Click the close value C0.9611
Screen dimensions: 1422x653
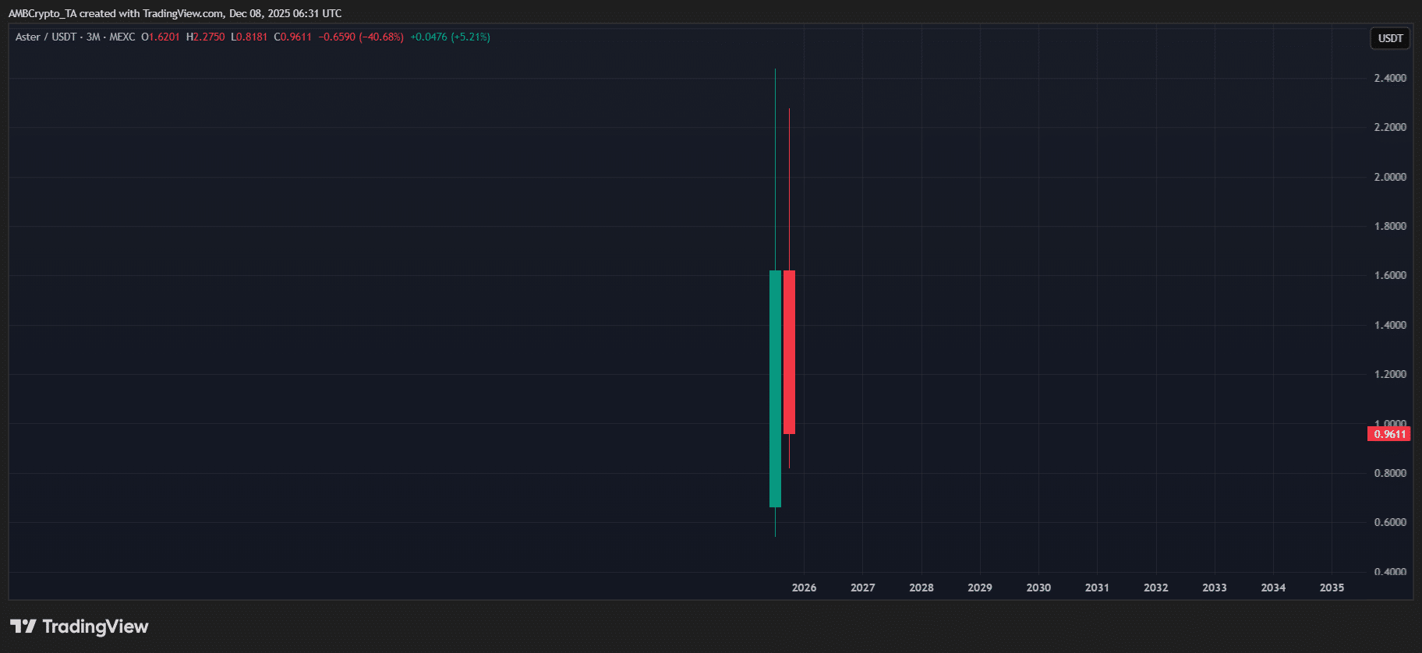(293, 37)
